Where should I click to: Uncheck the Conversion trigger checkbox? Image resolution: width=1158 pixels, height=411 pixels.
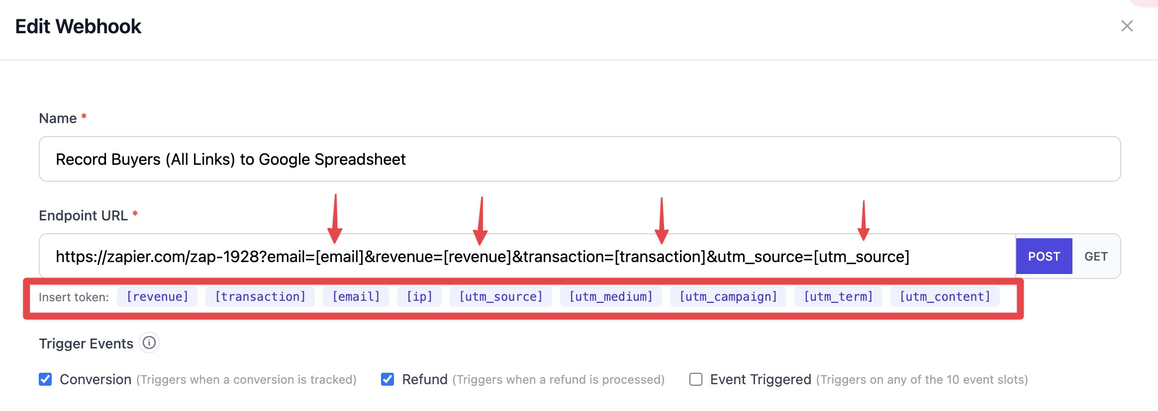tap(45, 379)
